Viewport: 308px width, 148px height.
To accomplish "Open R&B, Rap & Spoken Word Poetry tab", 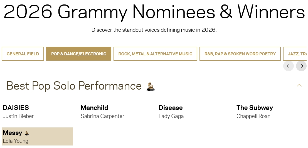I will (x=240, y=54).
